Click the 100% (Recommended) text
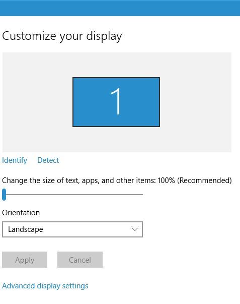 195,180
